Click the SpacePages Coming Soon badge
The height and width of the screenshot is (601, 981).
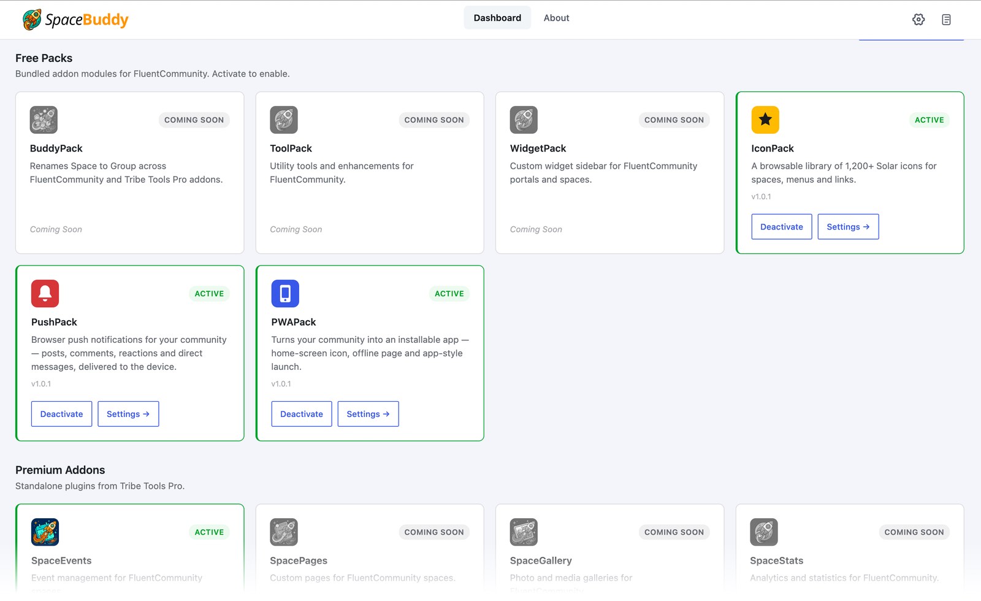(x=434, y=532)
